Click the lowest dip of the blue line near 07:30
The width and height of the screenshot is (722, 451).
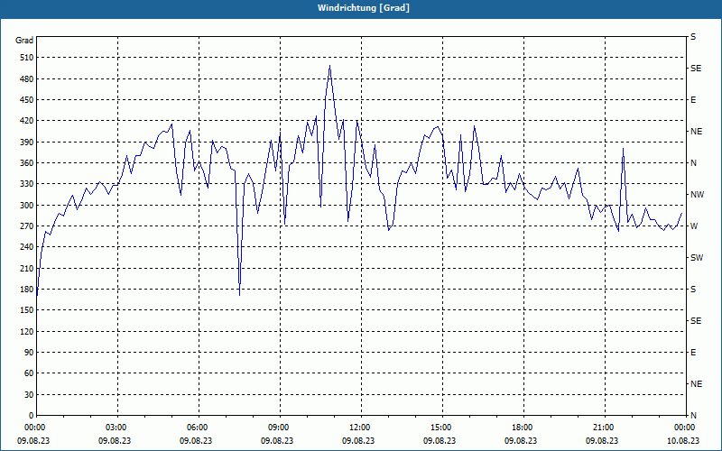[x=240, y=295]
